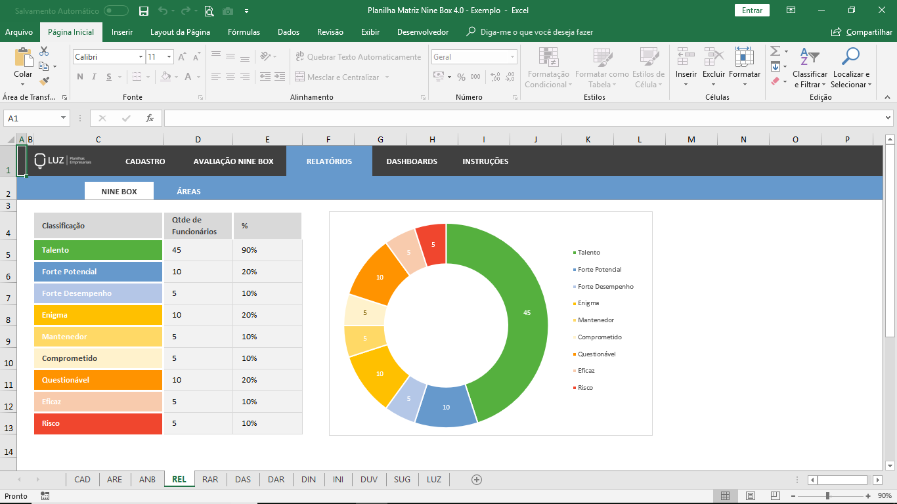
Task: Click the Entrar sign-in button
Action: [752, 10]
